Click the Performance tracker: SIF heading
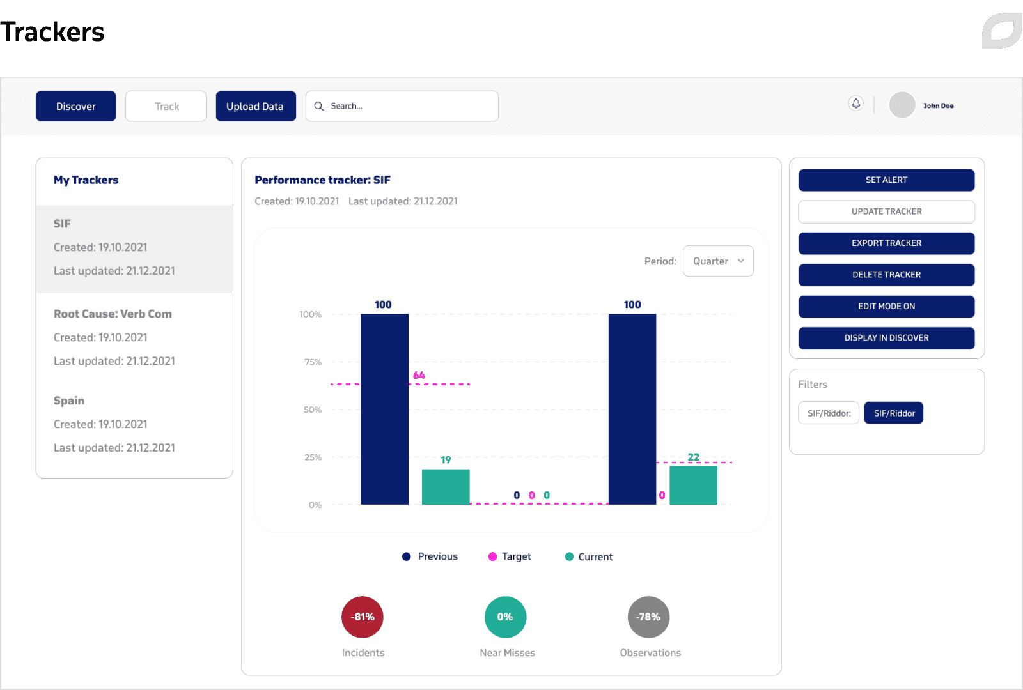Image resolution: width=1023 pixels, height=690 pixels. pos(322,180)
